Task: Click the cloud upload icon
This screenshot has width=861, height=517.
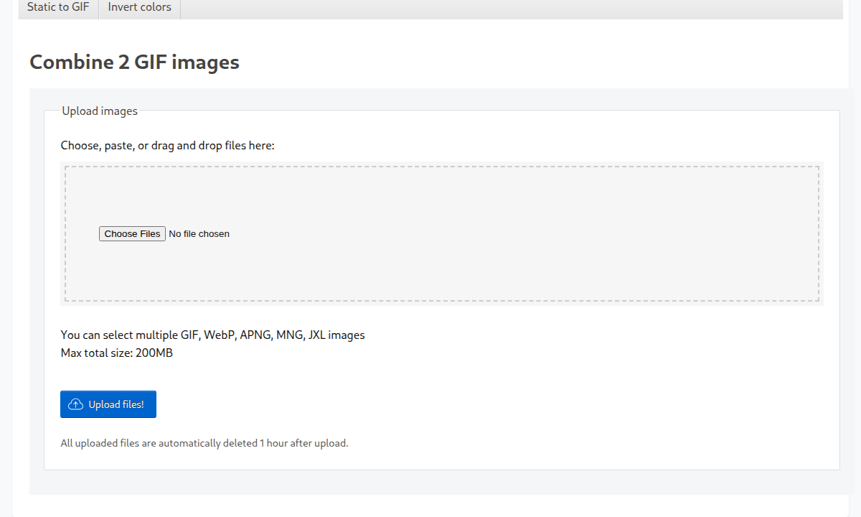Action: click(x=76, y=404)
